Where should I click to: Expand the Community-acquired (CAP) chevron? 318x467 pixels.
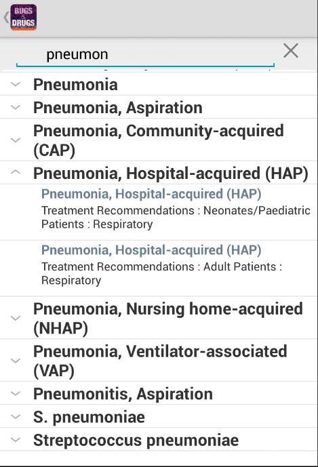pos(16,140)
